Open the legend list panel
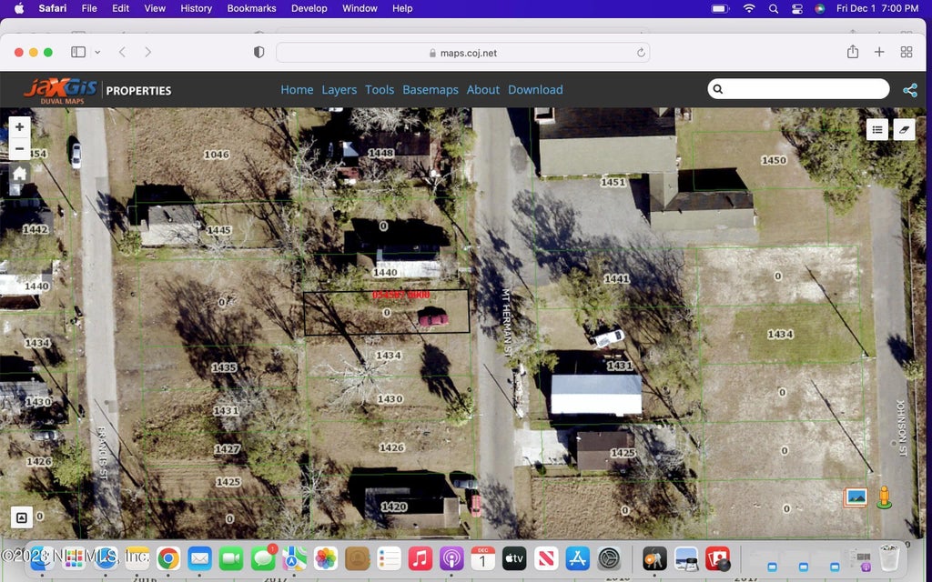This screenshot has width=932, height=582. click(x=877, y=129)
